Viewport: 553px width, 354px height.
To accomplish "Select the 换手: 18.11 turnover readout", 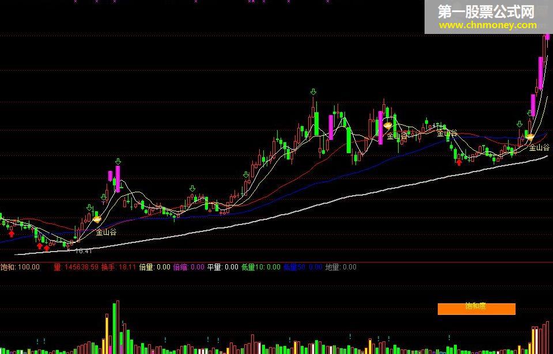I will point(119,267).
